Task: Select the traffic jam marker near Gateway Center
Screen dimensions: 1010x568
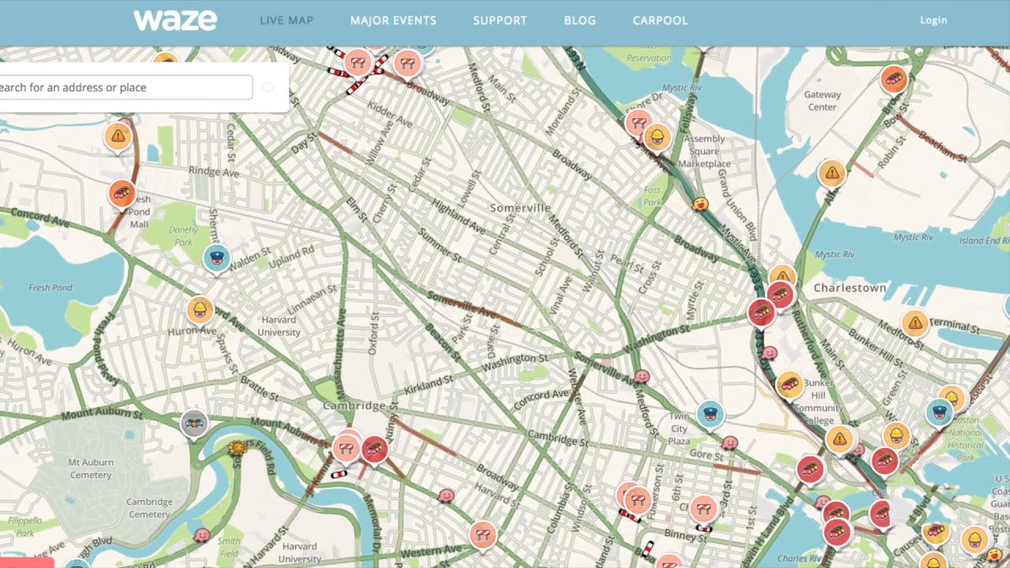Action: pyautogui.click(x=893, y=79)
